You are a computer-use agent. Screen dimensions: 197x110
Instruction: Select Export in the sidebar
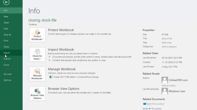(11, 53)
